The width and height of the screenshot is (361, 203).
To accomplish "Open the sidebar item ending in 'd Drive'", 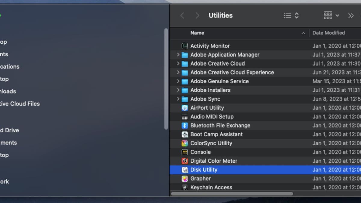I will click(x=9, y=131).
